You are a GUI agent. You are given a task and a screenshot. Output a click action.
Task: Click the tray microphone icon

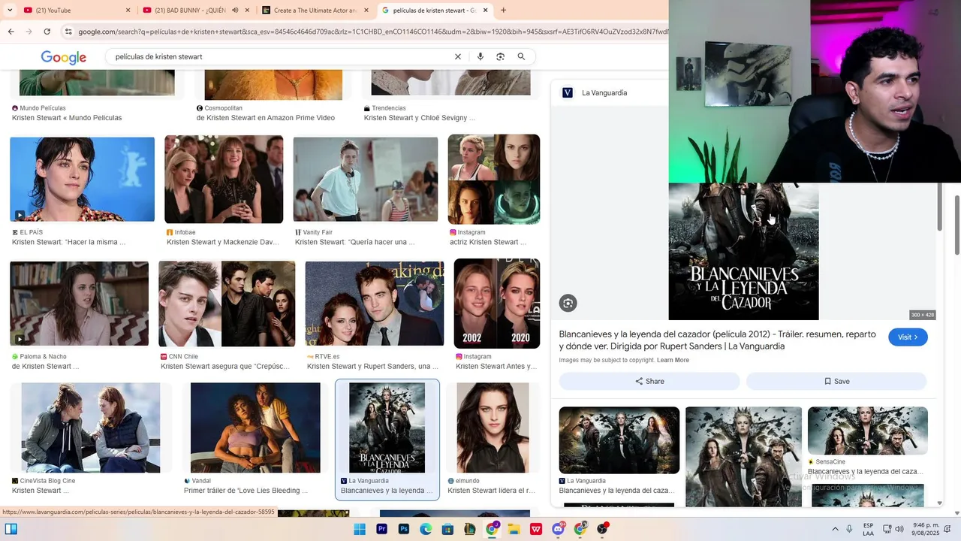click(849, 529)
